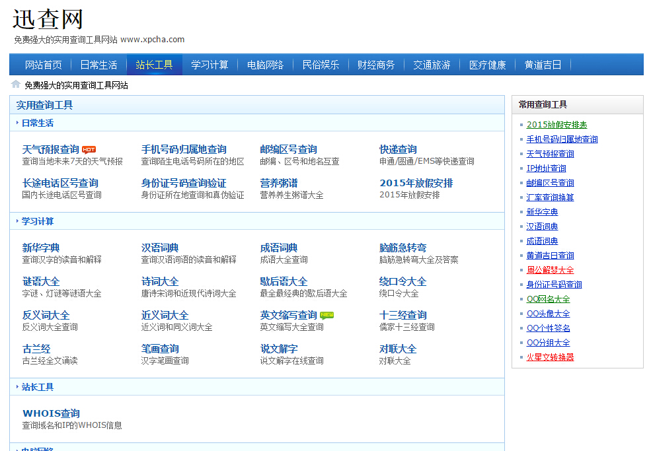Open 网站首页 in navigation bar
651x451 pixels.
(43, 65)
